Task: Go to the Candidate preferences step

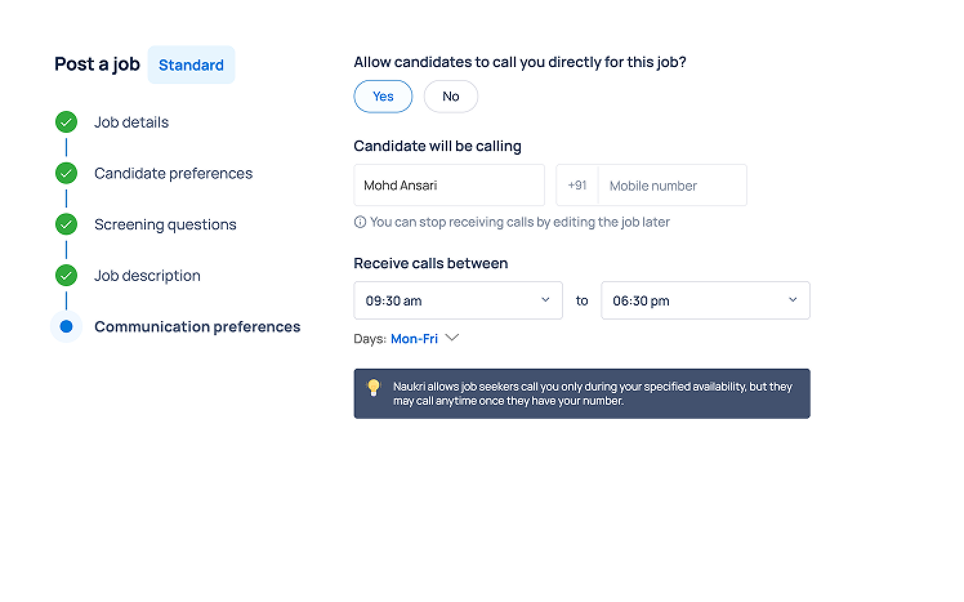Action: click(x=173, y=173)
